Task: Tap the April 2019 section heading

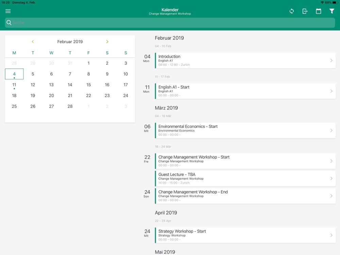Action: click(x=166, y=213)
